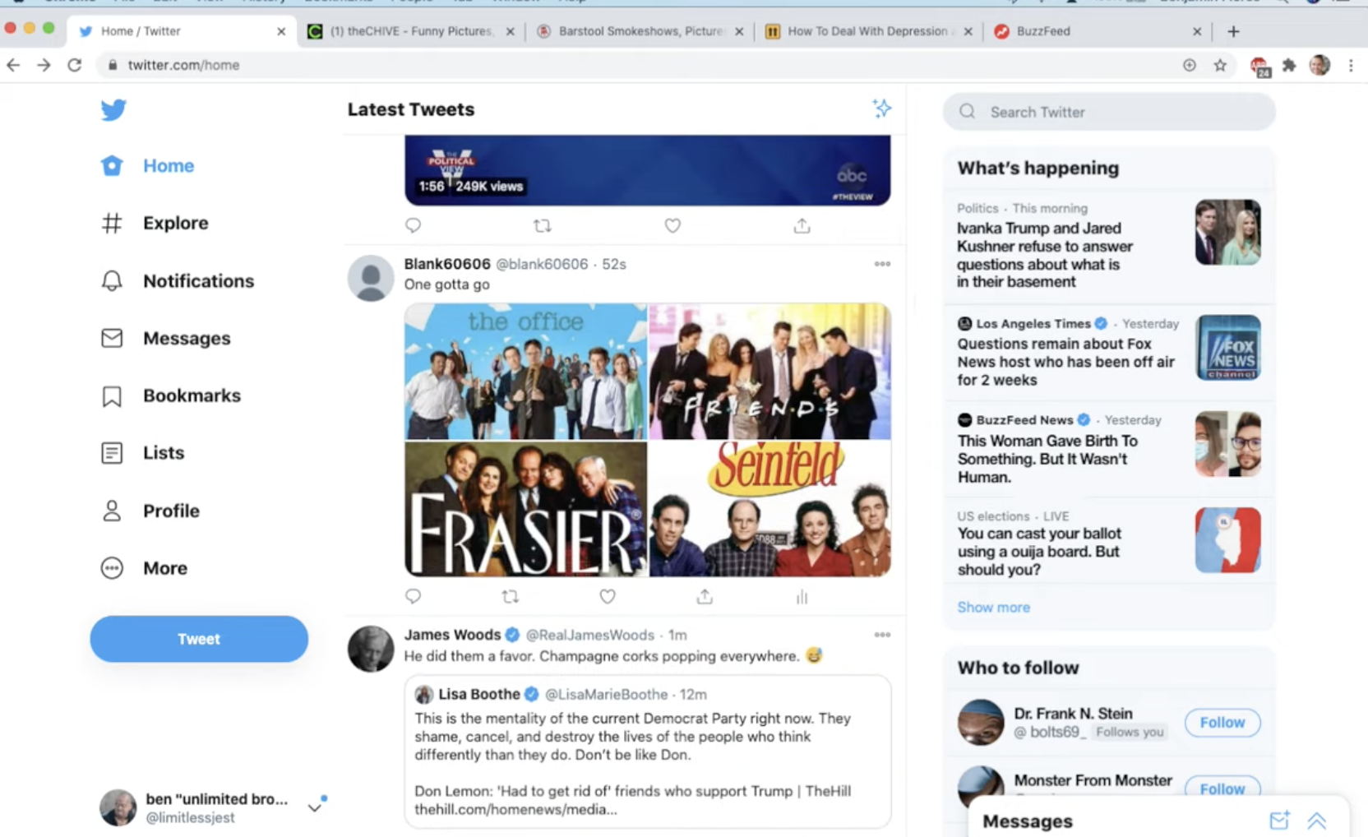Open the More menu in sidebar
The height and width of the screenshot is (837, 1368).
[144, 568]
